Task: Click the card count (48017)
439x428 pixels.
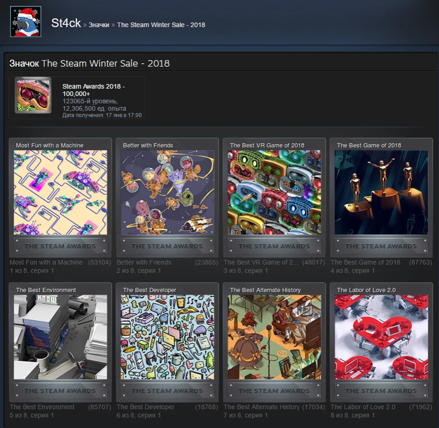Action: 314,262
